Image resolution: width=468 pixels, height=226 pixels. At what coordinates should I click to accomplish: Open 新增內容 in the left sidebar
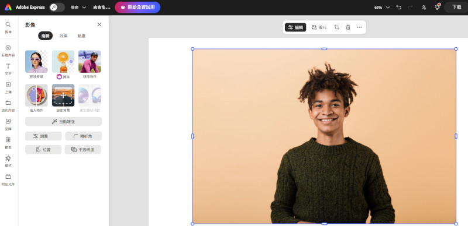pos(8,51)
